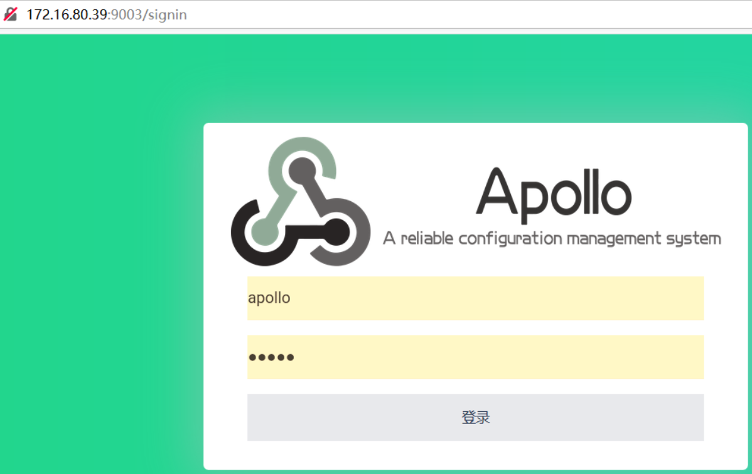Screen dimensions: 752x474
Task: Click the light green node in logo's left loop
Action: pyautogui.click(x=265, y=231)
